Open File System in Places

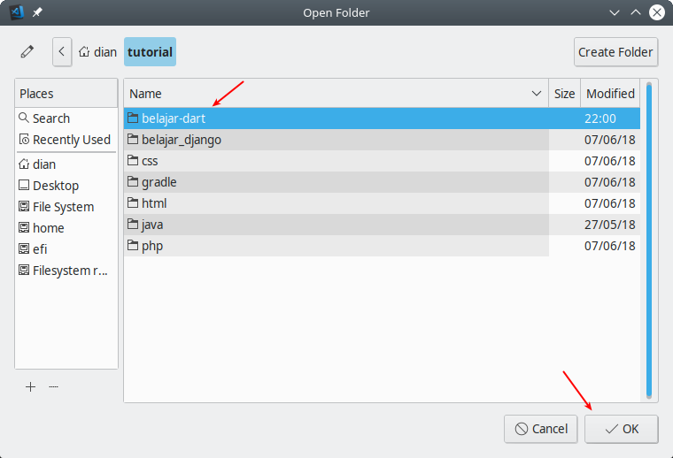pos(62,207)
